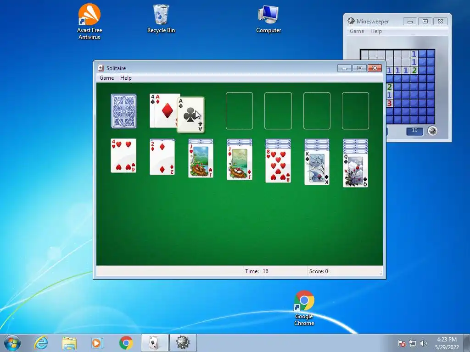The width and height of the screenshot is (470, 352).
Task: Minimize the Solitaire window
Action: (x=344, y=69)
